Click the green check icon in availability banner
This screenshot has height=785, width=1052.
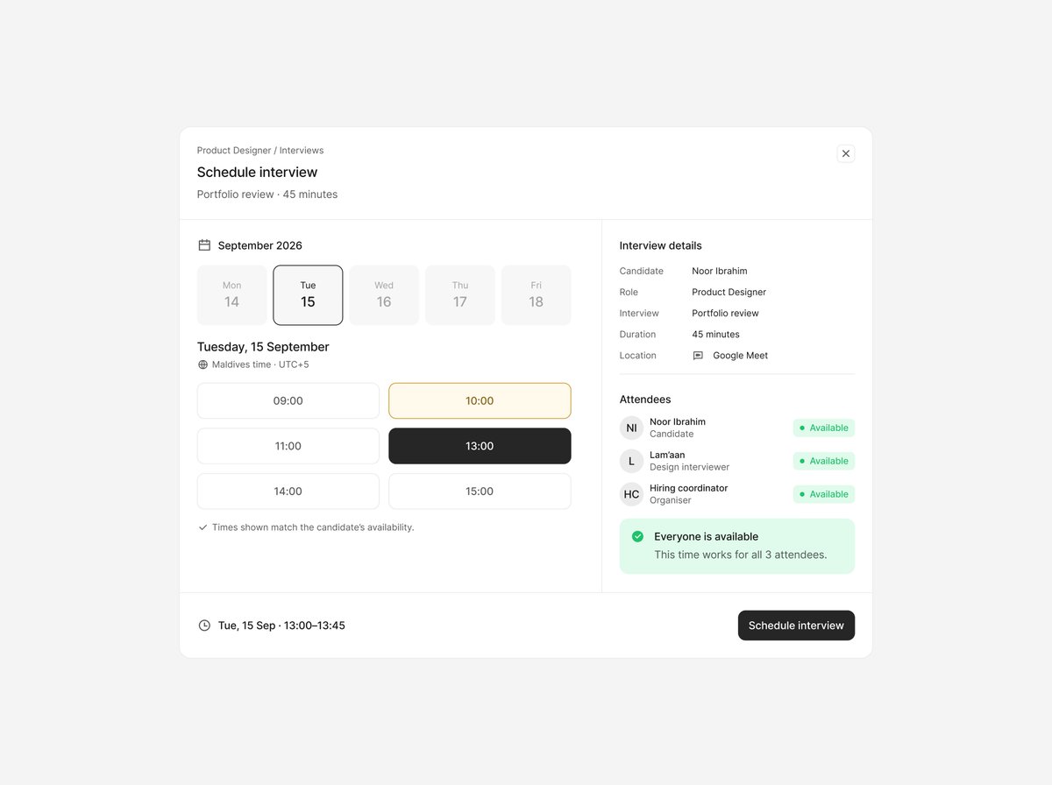[637, 536]
